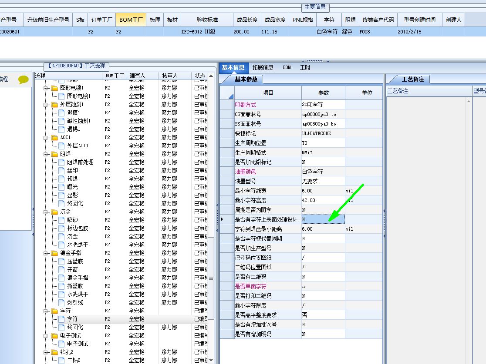Click the document icon beside 压蓝胶
This screenshot has width=486, height=364.
click(x=62, y=261)
